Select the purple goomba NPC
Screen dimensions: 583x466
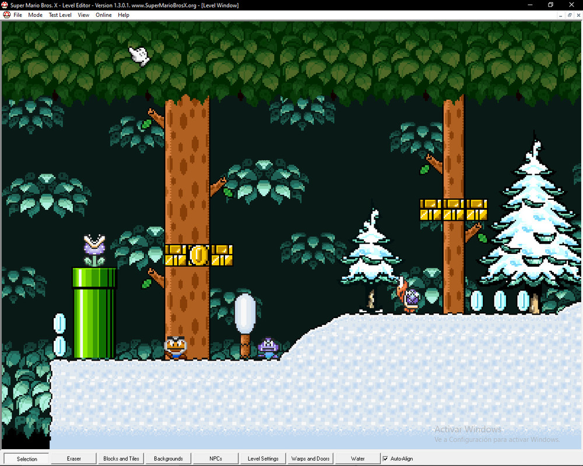268,348
